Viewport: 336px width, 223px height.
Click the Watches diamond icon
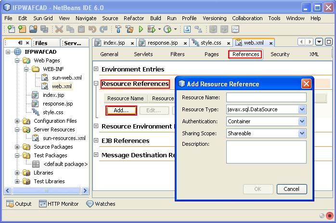coord(90,204)
